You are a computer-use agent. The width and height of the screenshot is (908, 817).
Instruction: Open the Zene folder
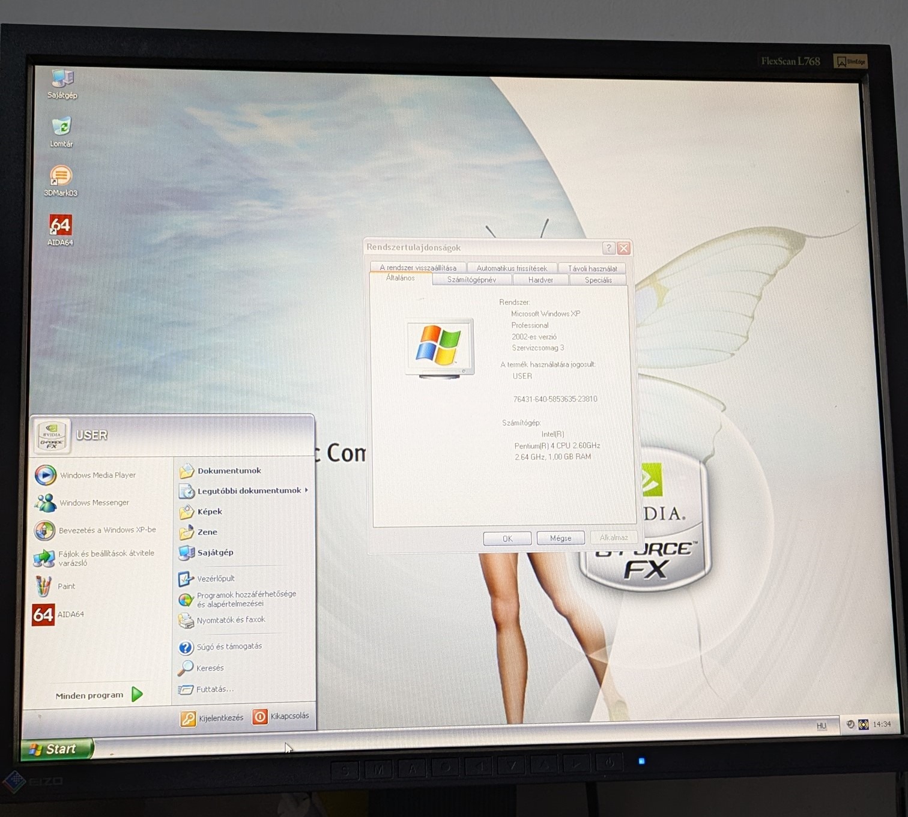coord(198,532)
